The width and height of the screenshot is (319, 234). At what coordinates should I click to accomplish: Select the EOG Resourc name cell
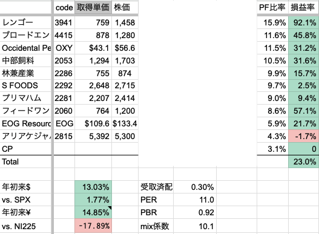click(25, 123)
